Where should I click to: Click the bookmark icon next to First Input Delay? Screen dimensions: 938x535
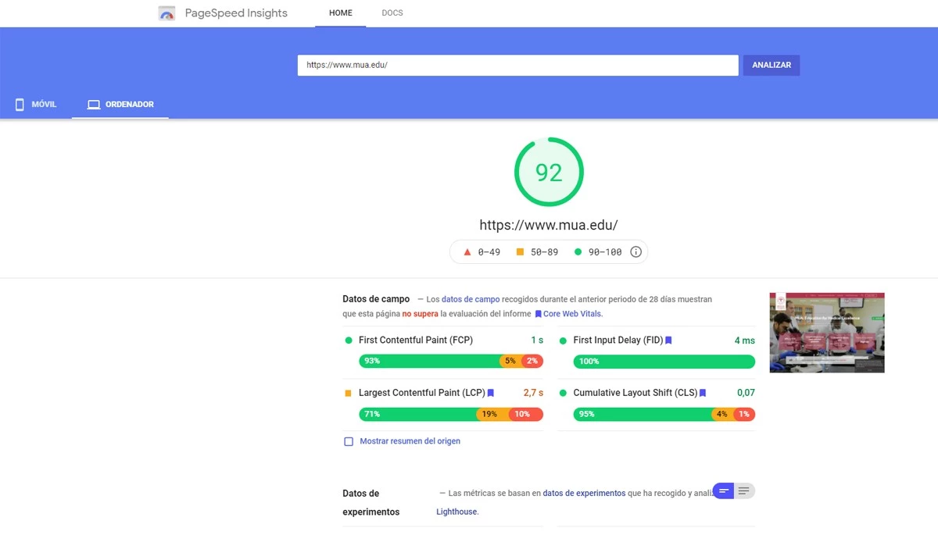click(668, 341)
